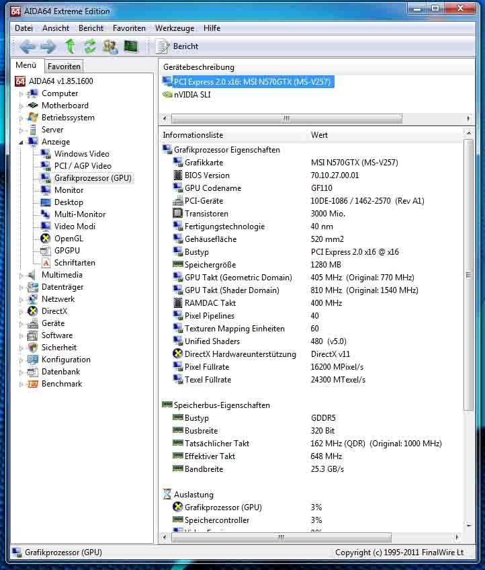The image size is (485, 570).
Task: Select the BIOS Version row
Action: click(312, 175)
